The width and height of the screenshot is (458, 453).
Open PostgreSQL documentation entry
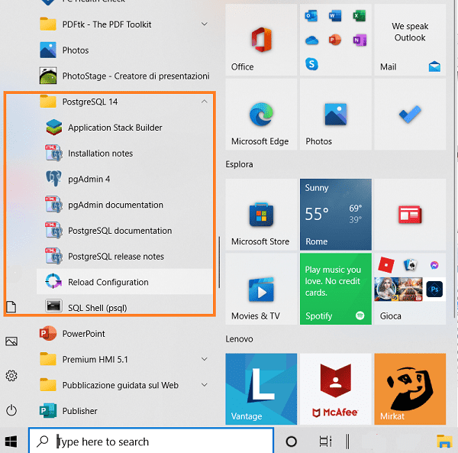coord(124,231)
